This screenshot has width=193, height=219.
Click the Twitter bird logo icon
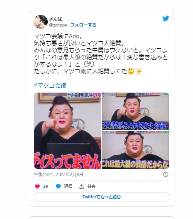(165, 18)
